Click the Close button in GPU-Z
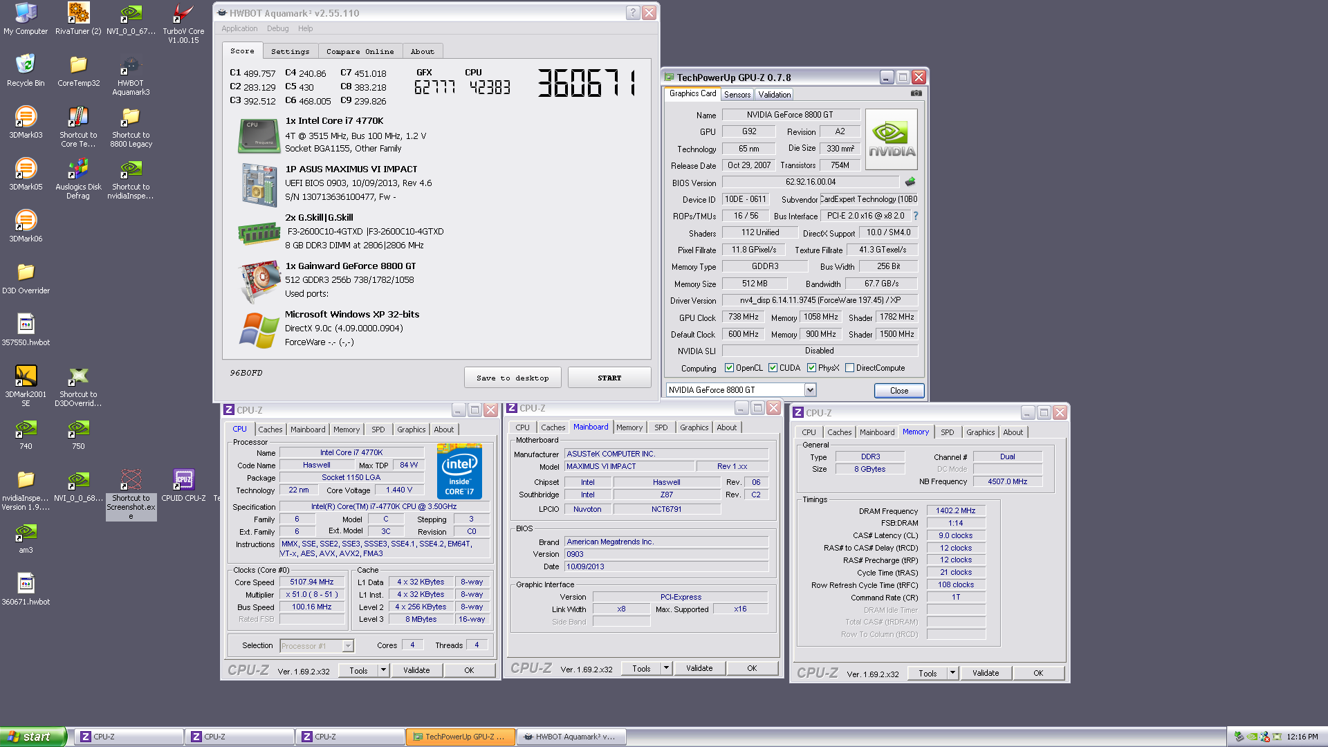The height and width of the screenshot is (747, 1328). coord(899,391)
